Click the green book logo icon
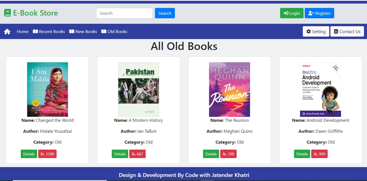The image size is (367, 181). click(x=7, y=13)
